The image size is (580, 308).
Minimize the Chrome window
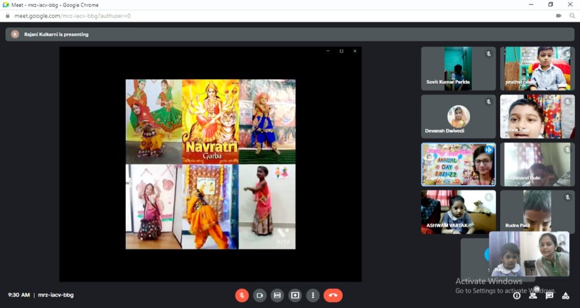coord(531,5)
